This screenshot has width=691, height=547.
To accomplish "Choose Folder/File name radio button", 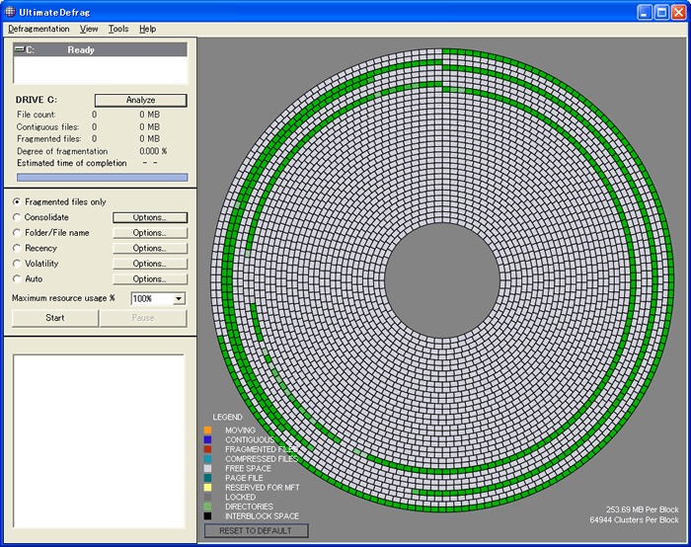I will point(17,233).
